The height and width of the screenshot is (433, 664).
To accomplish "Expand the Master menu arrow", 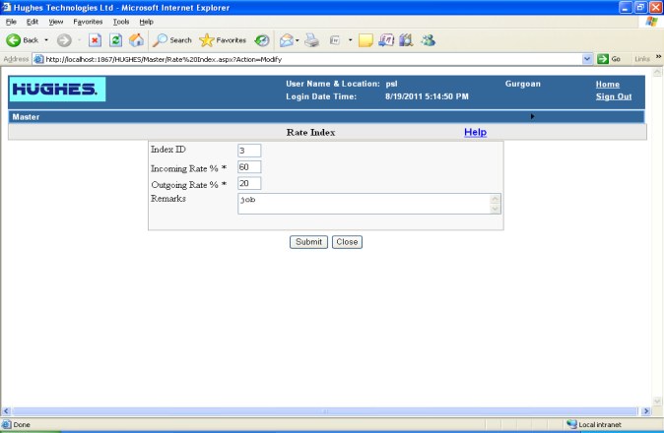I will 533,116.
